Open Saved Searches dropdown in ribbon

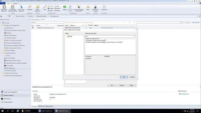point(38,8)
